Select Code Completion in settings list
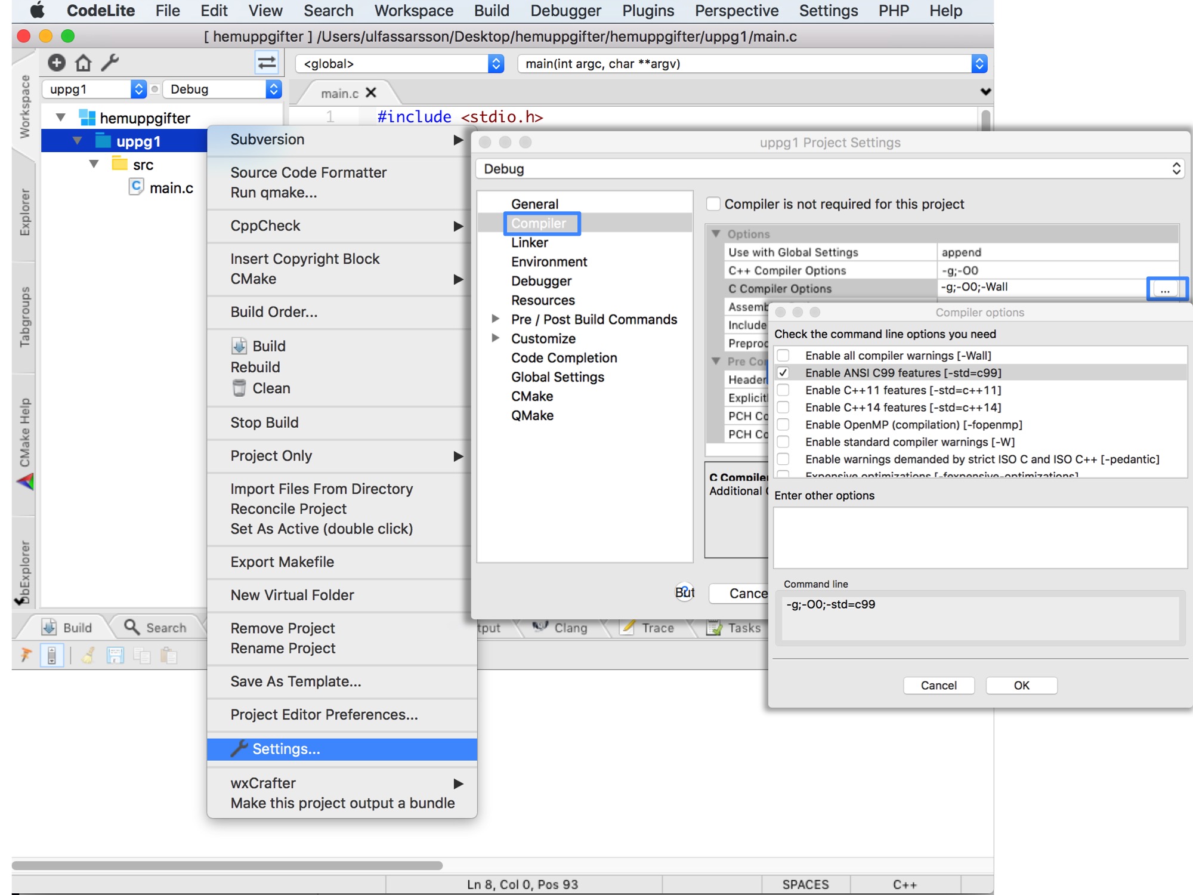 (x=564, y=357)
